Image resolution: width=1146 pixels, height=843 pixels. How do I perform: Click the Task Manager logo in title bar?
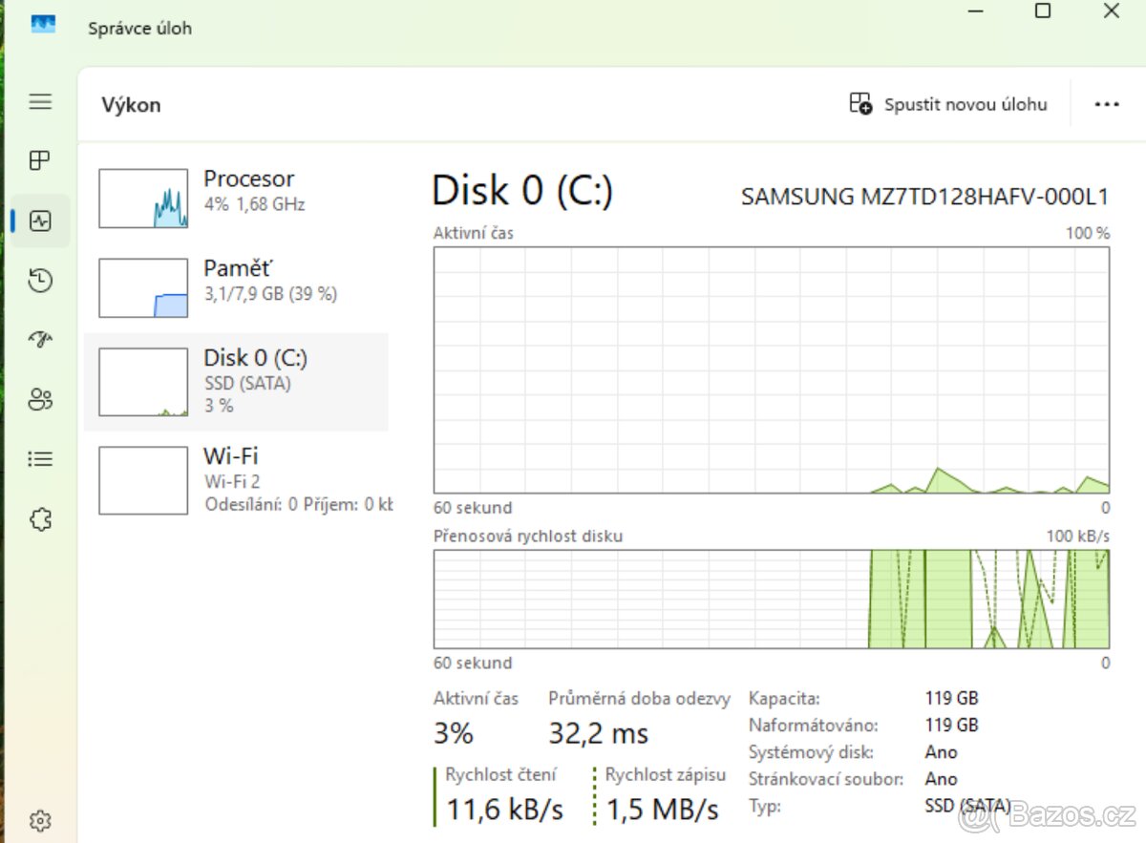pos(43,26)
